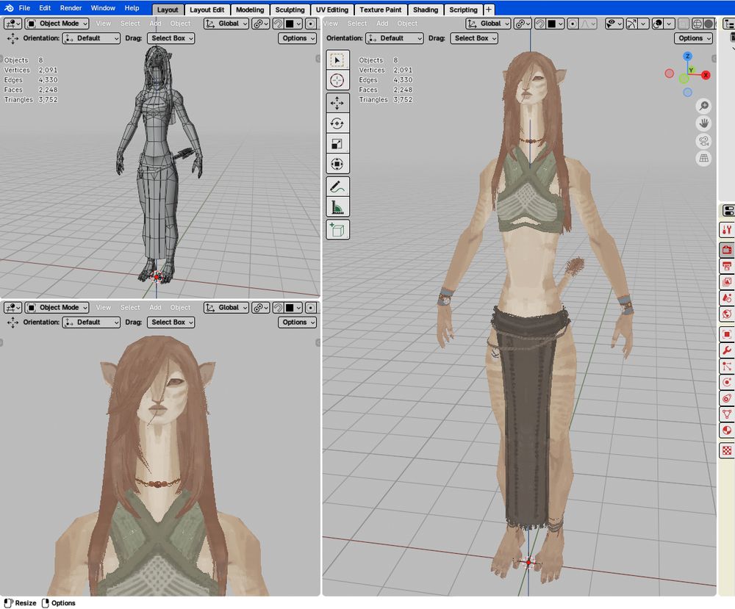Open Add menu in the wireframe viewport
This screenshot has width=735, height=609.
point(155,24)
